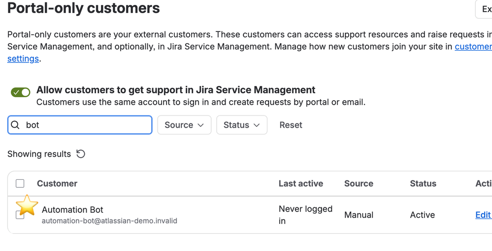Viewport: 492px width, 251px height.
Task: Focus the search box containing bot
Action: pos(80,125)
